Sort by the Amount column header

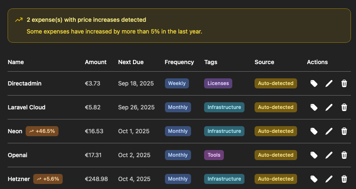point(96,62)
